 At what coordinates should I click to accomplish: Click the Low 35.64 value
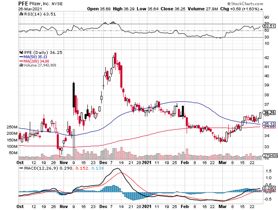148,9
